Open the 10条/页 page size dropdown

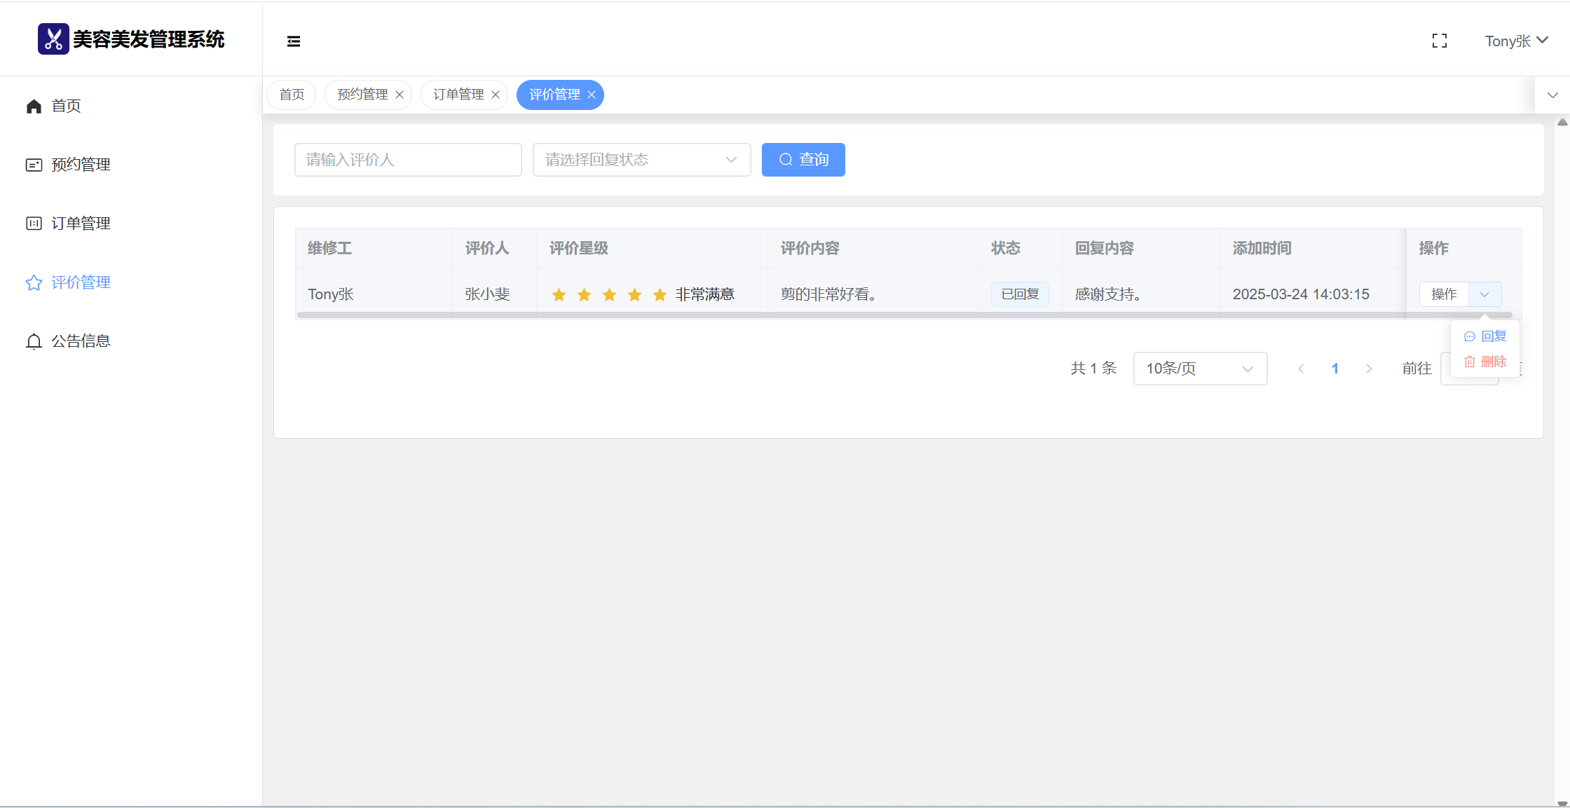[1199, 369]
